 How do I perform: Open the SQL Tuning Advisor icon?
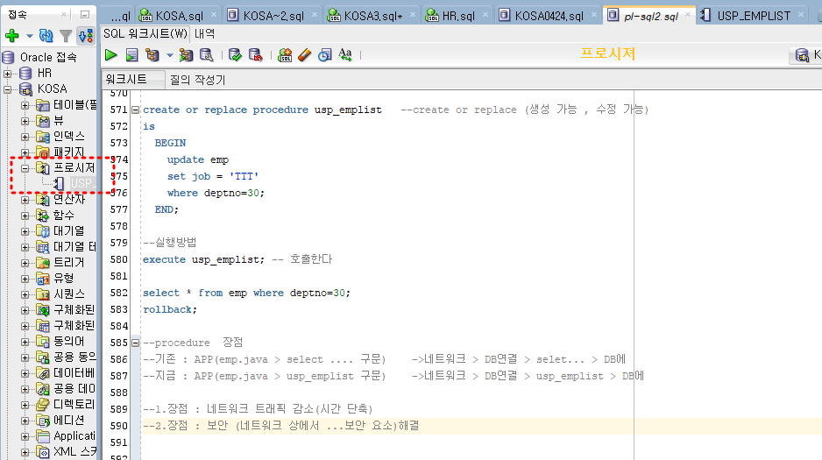pyautogui.click(x=207, y=55)
